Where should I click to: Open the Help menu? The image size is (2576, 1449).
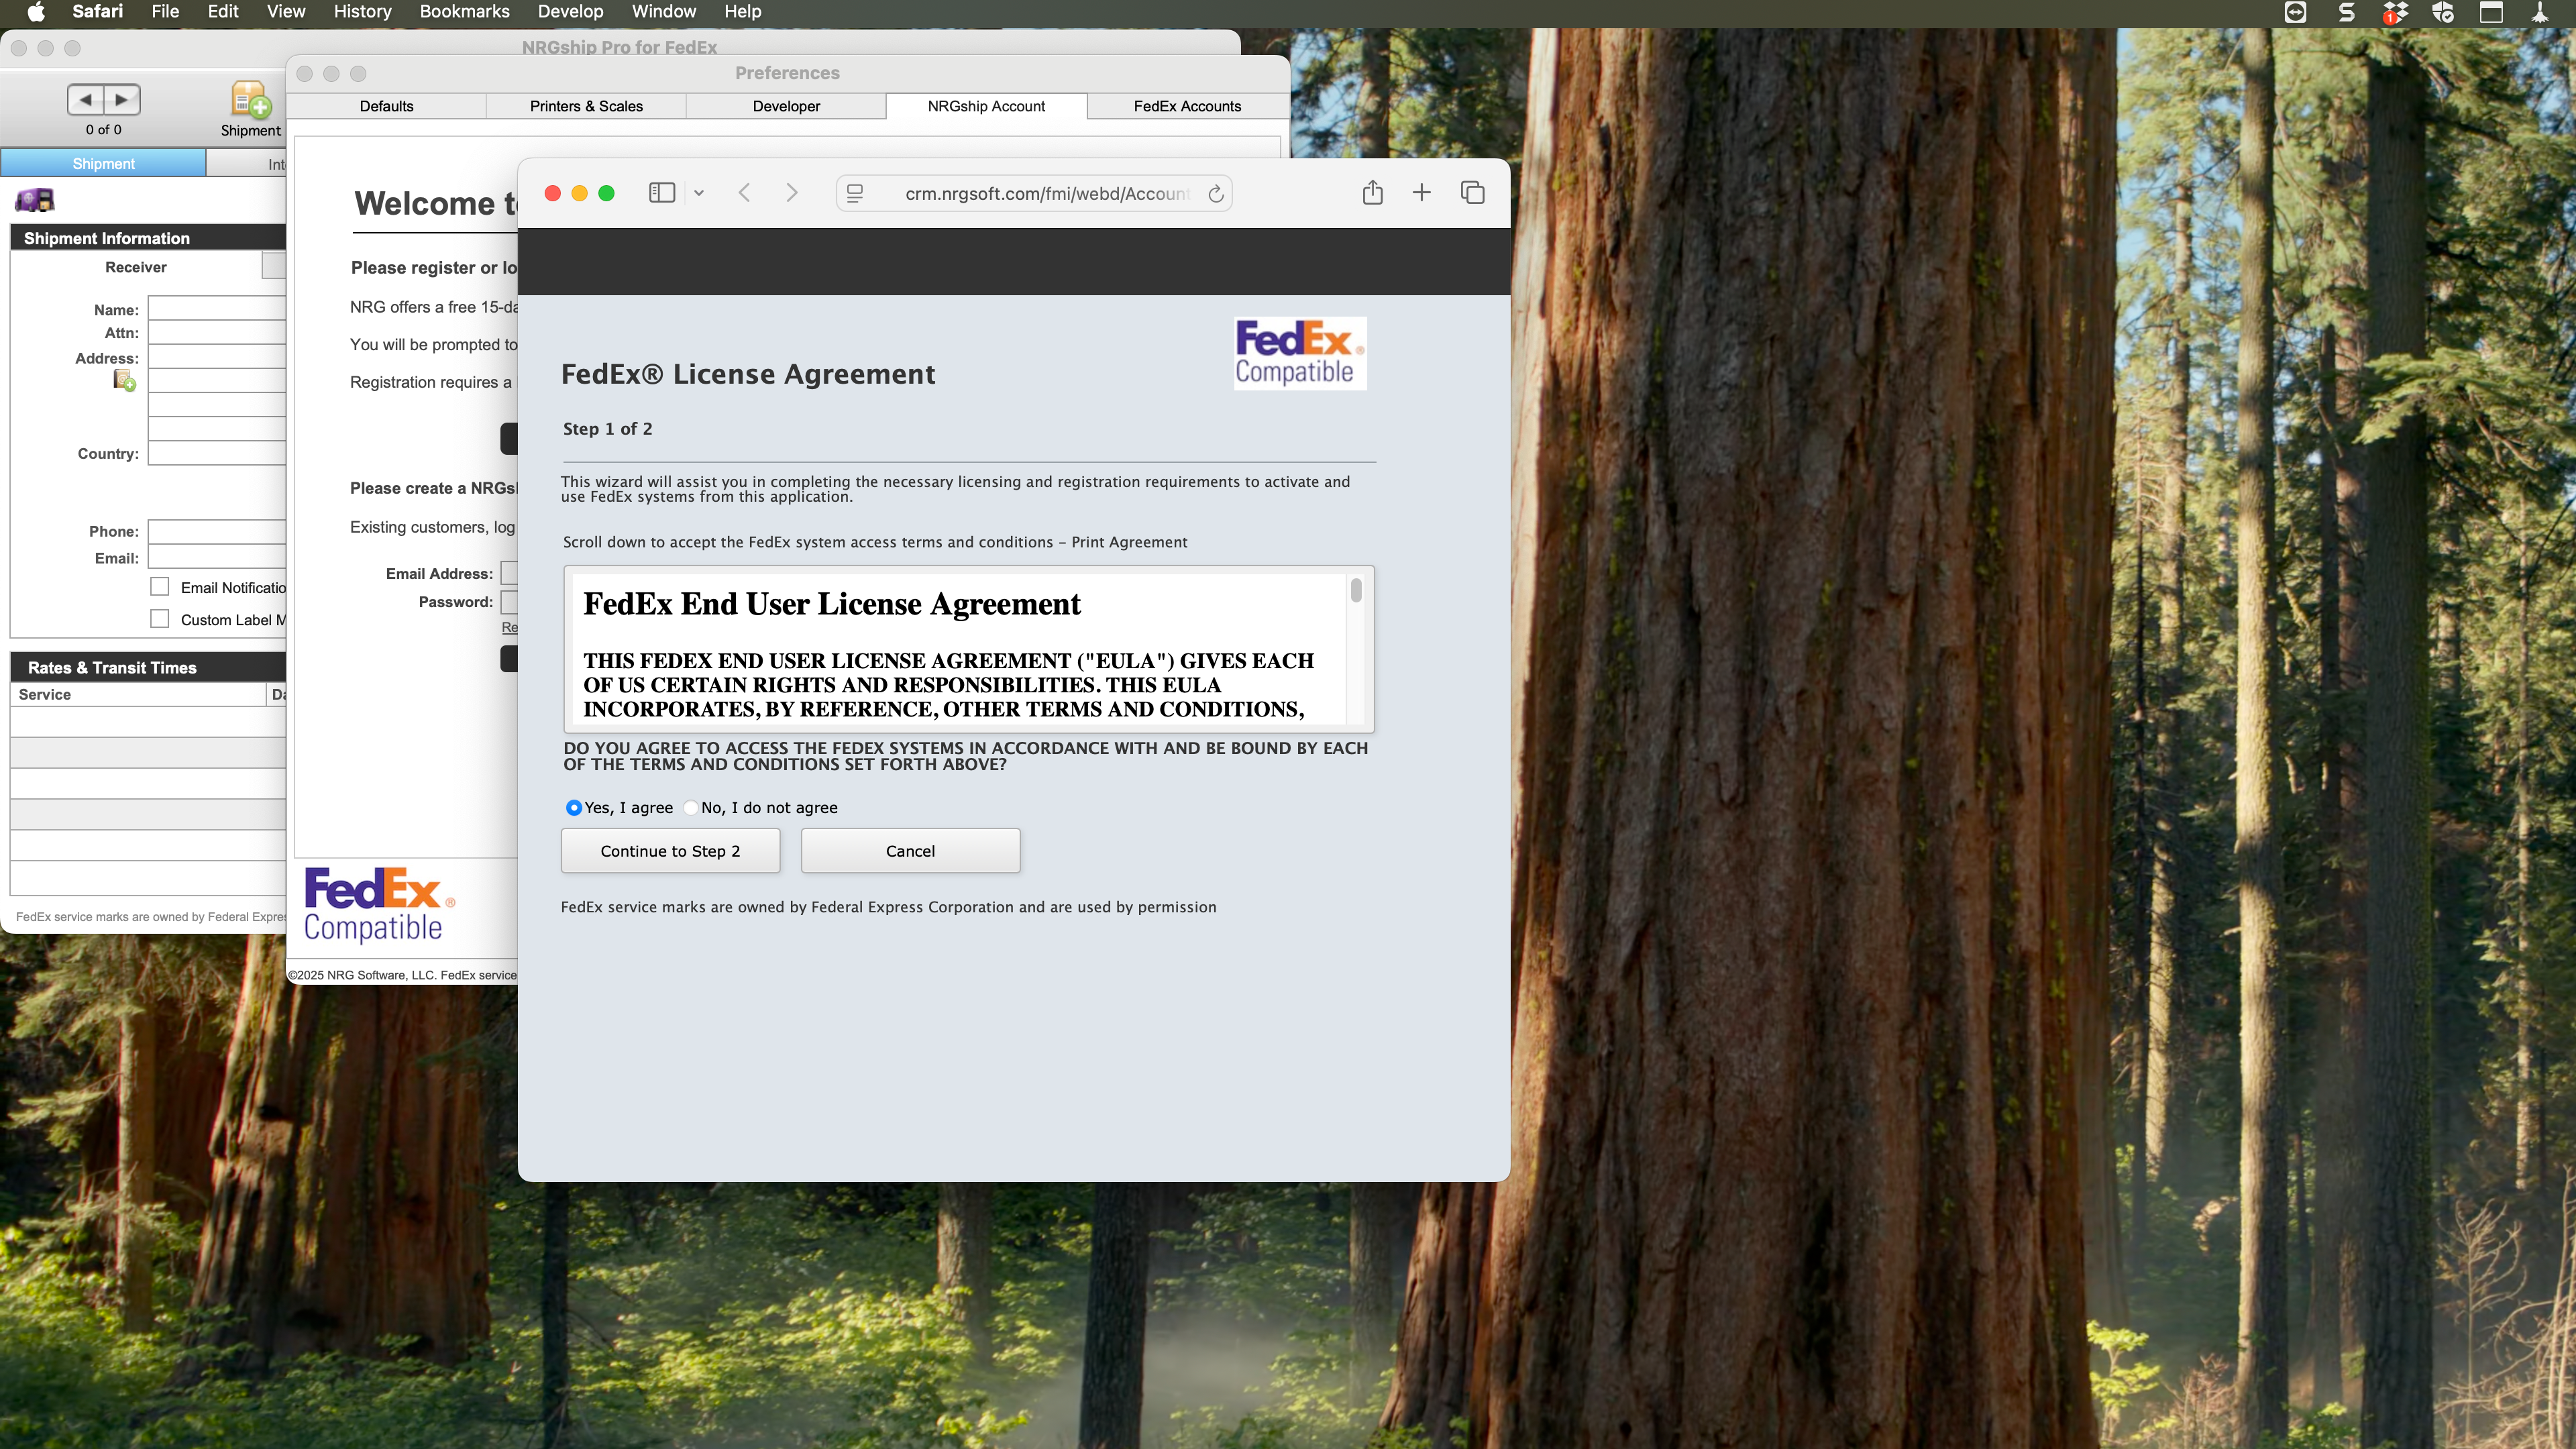coord(743,12)
